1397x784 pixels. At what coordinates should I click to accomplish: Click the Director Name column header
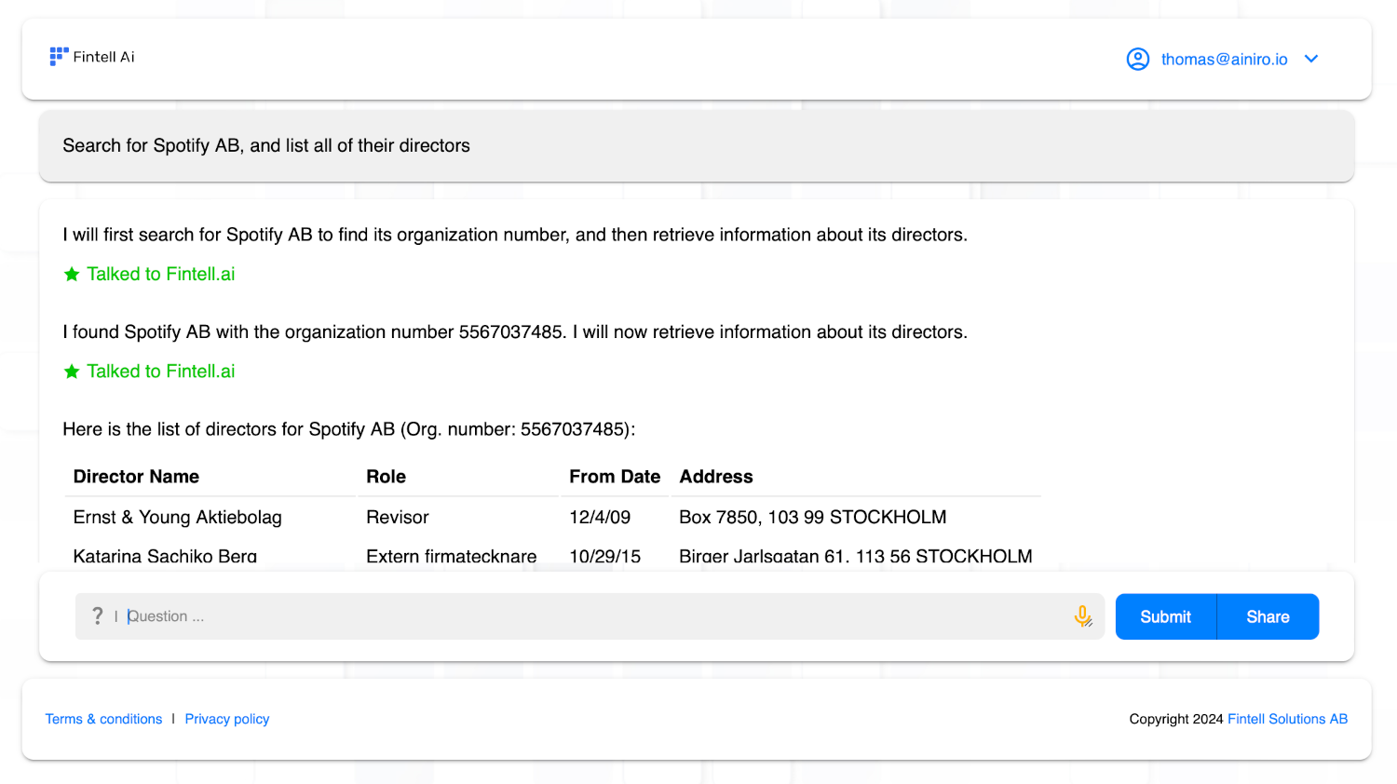(136, 477)
